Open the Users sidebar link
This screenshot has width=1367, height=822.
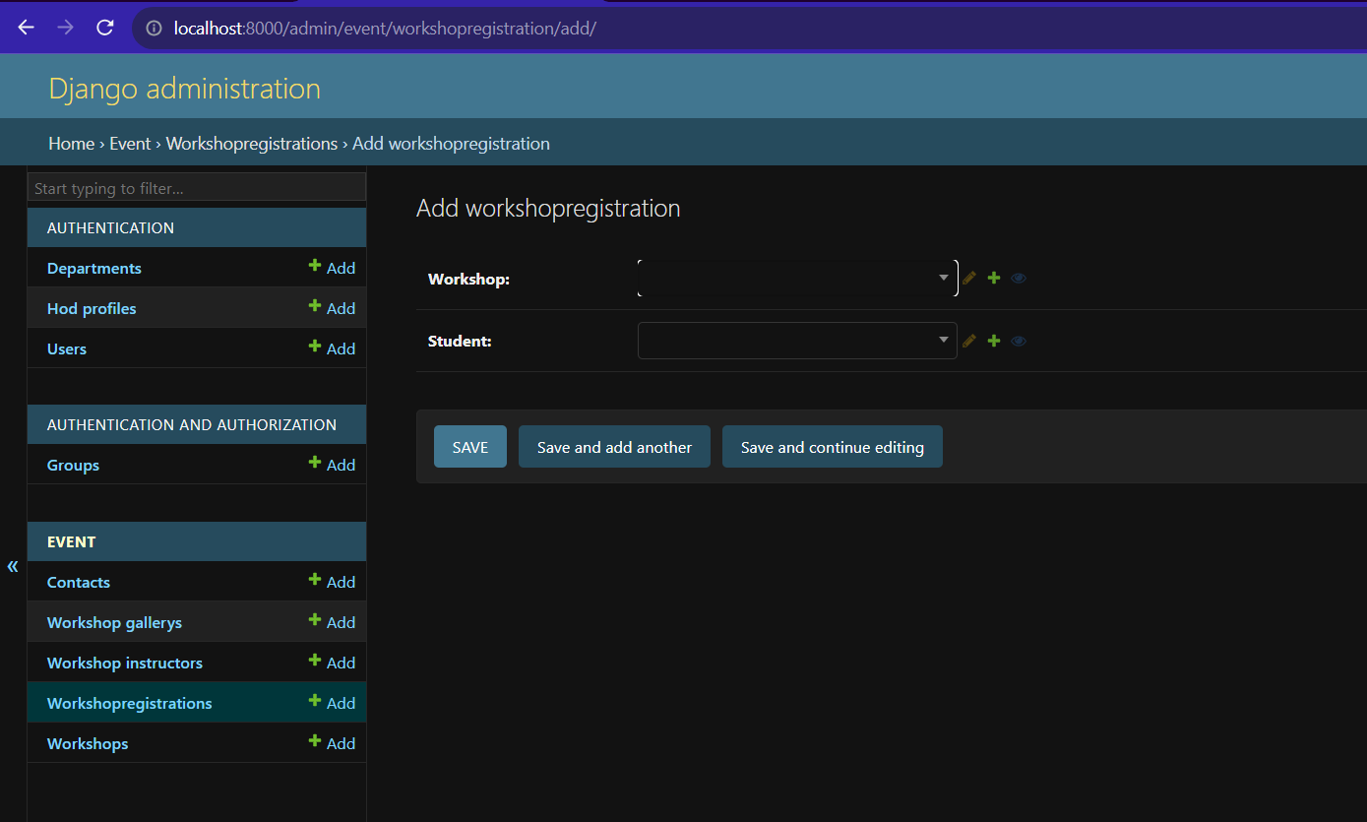coord(67,348)
